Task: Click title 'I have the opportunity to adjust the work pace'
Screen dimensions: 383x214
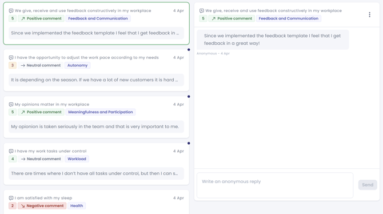Action: [x=86, y=58]
